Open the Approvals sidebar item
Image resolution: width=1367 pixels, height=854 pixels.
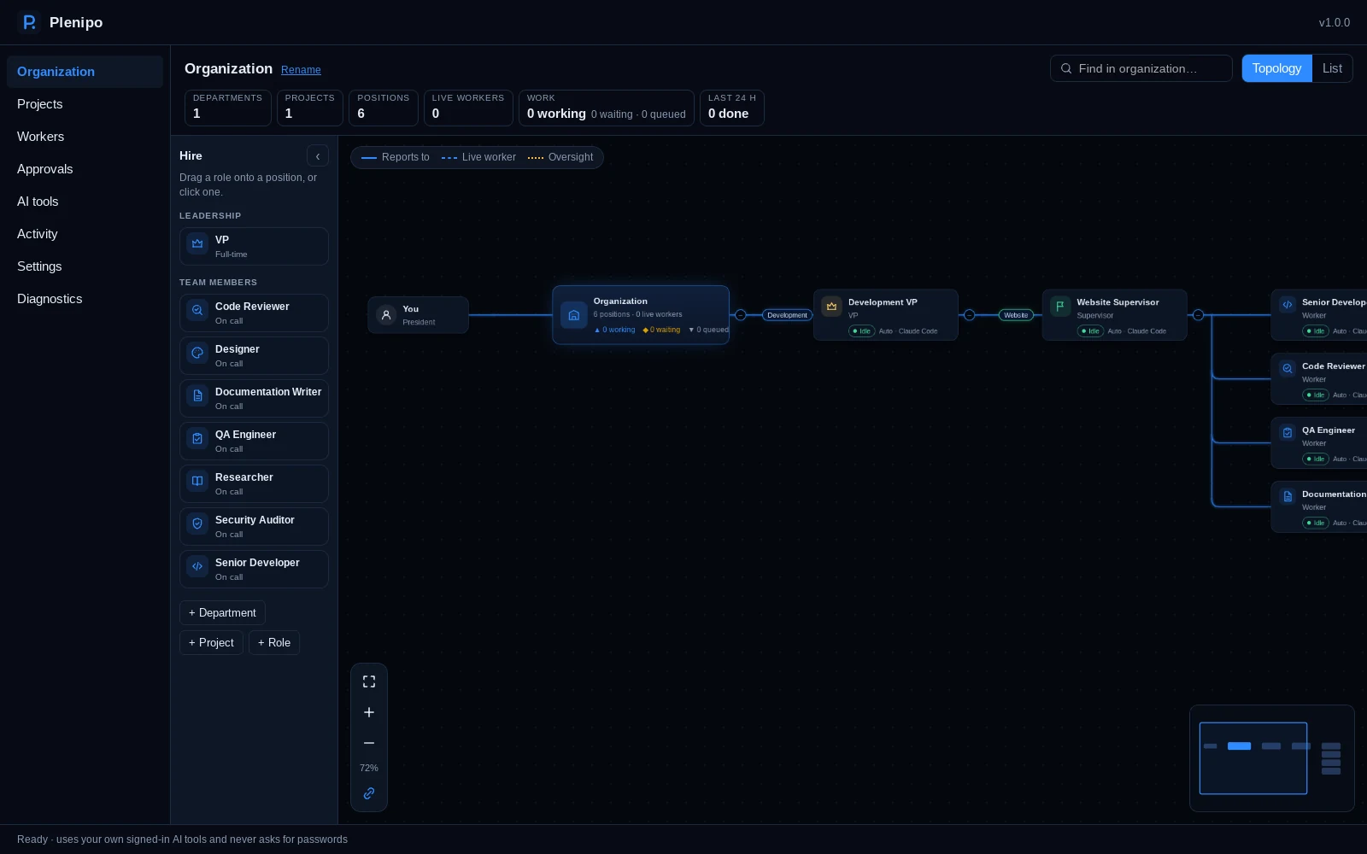[x=85, y=169]
